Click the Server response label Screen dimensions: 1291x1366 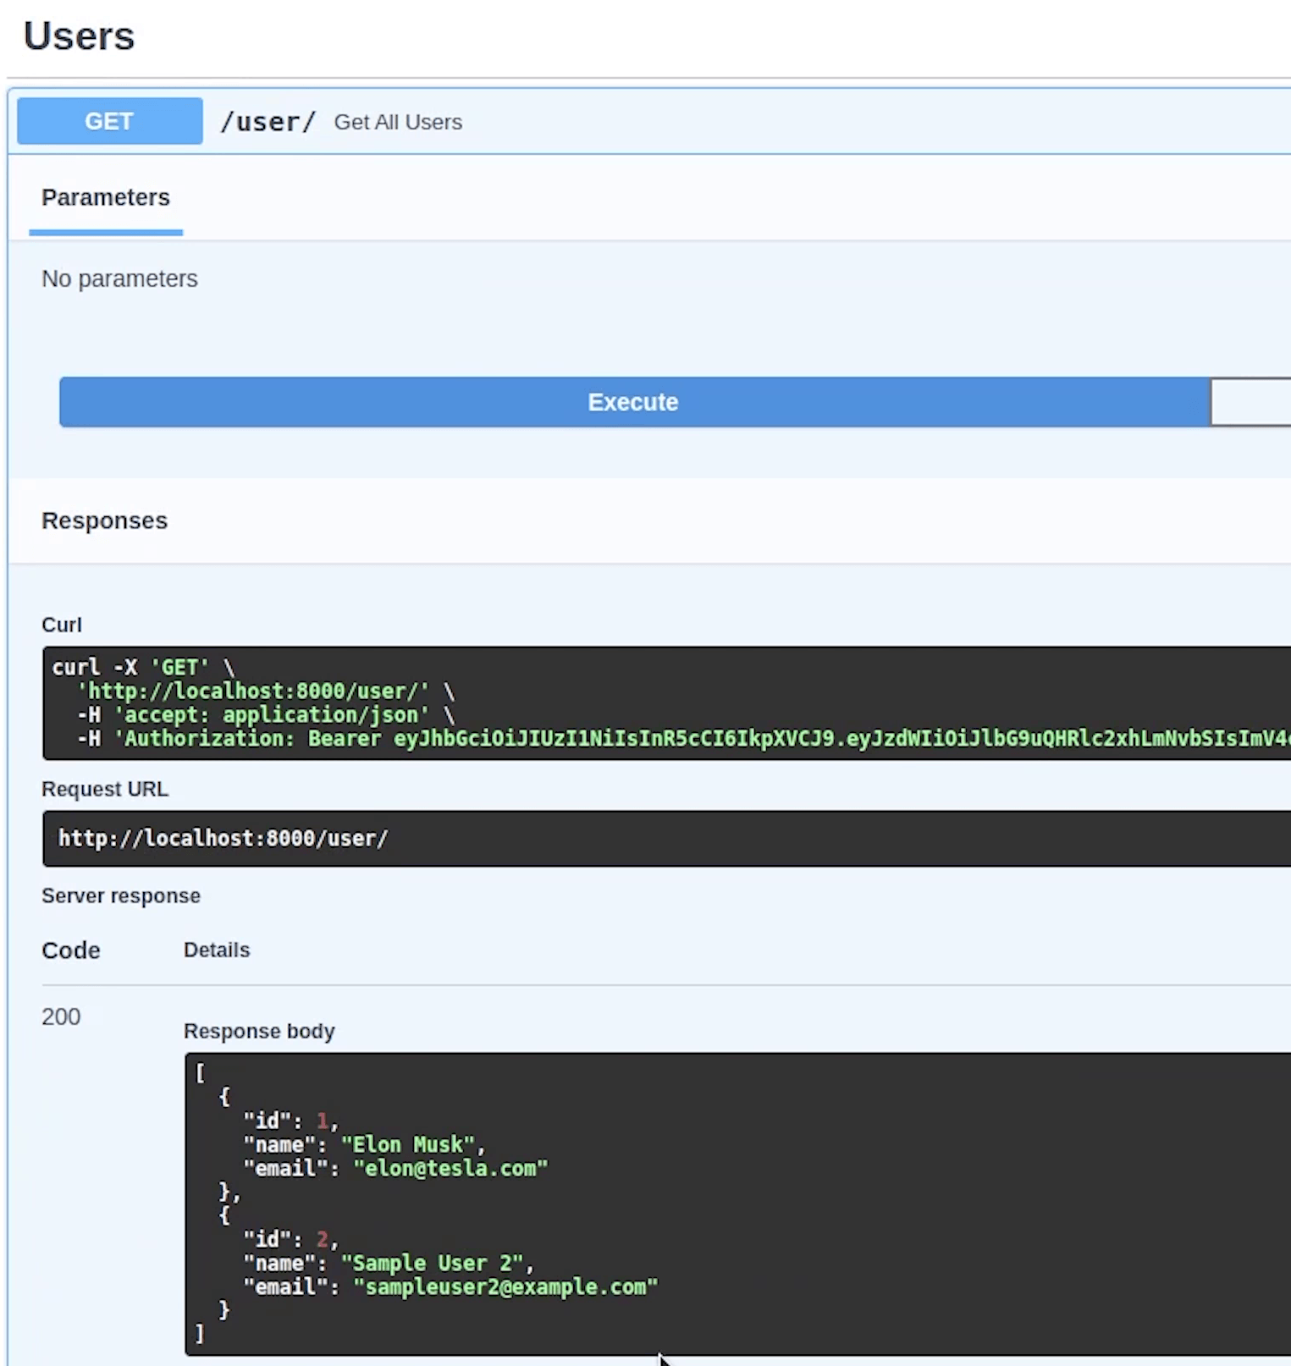tap(121, 895)
